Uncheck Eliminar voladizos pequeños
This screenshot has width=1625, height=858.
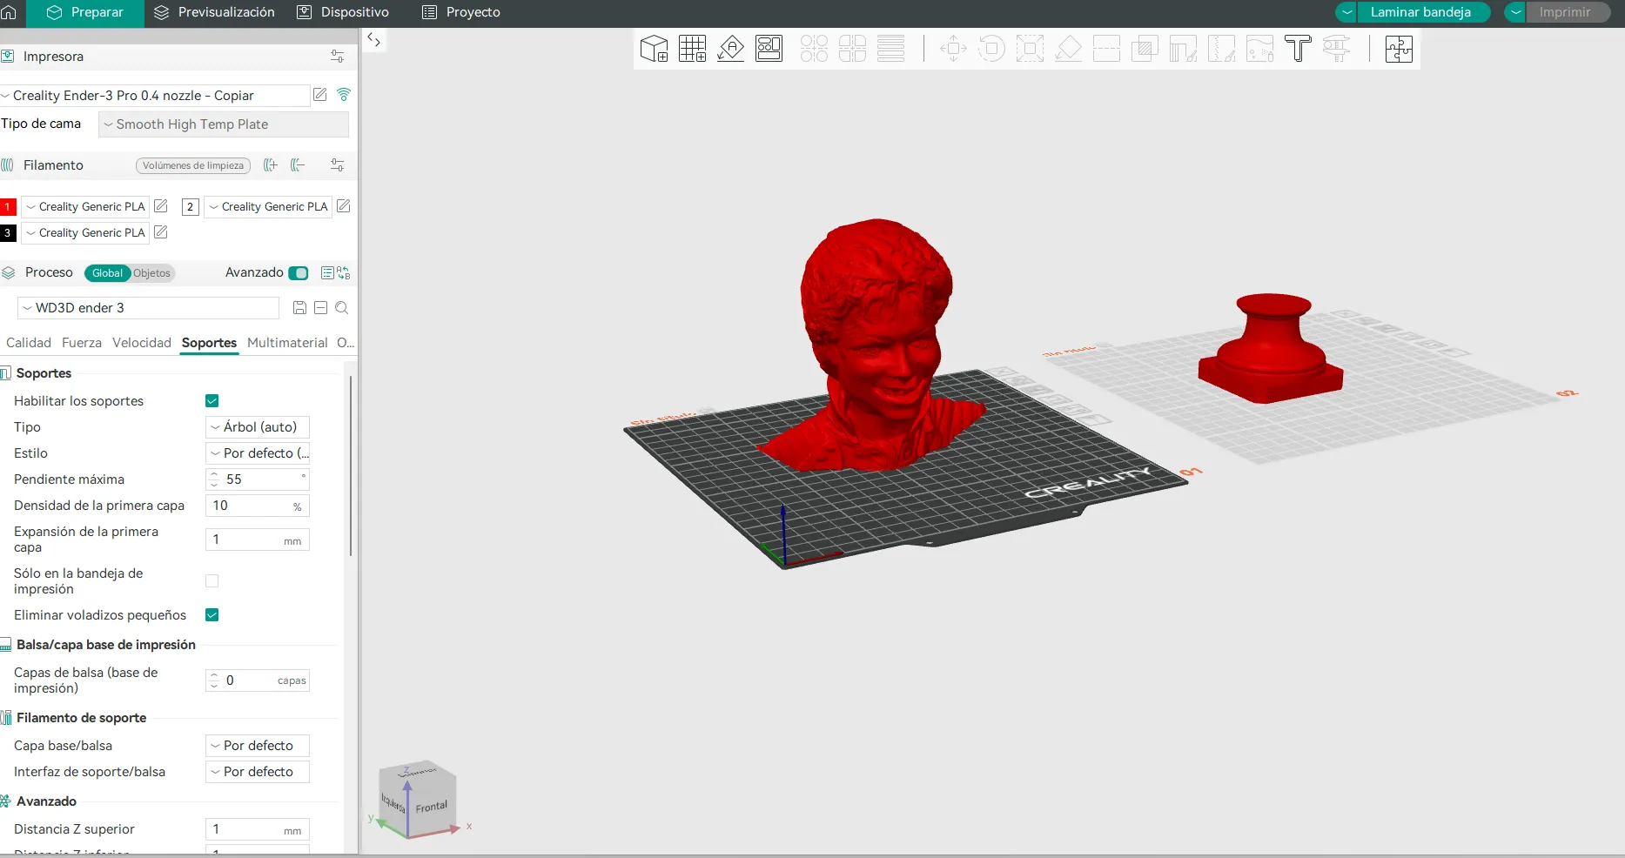tap(212, 615)
